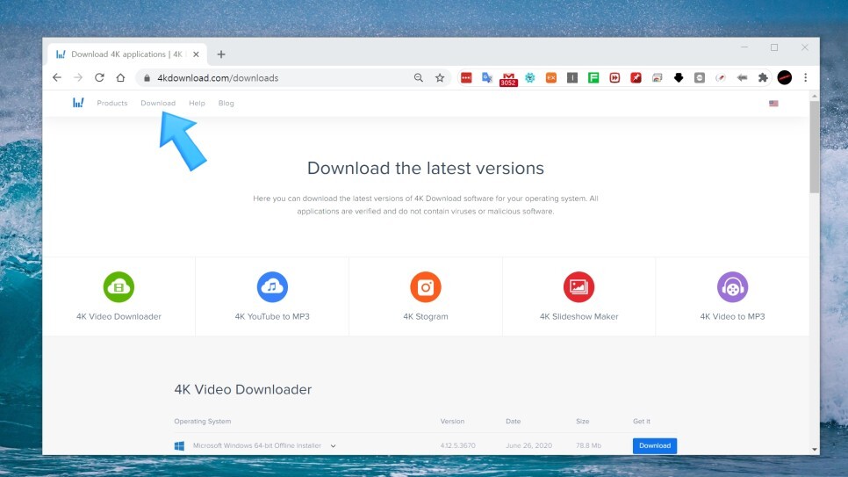Viewport: 848px width, 477px height.
Task: Open the green F extension icon
Action: (593, 78)
